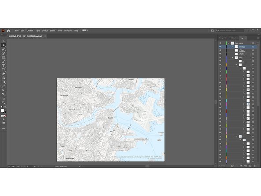Screen dimensions: 261x196
Task: Close the Untitled-2 document tab
Action: 45,36
